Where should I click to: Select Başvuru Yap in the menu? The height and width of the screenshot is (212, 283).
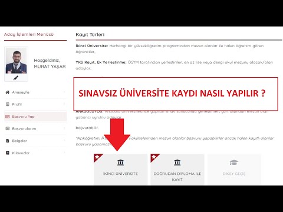coord(35,117)
